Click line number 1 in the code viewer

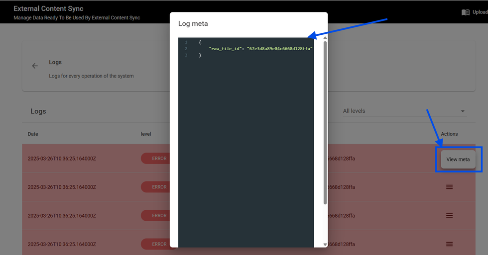[x=186, y=42]
